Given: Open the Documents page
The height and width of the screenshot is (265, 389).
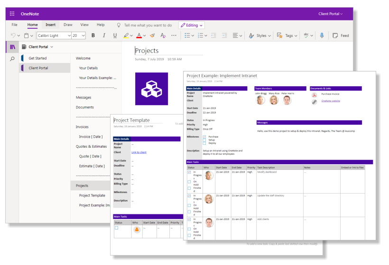Looking at the screenshot, I should (85, 107).
